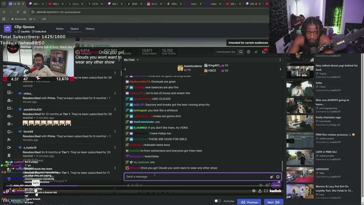This screenshot has width=364, height=205.
Task: Open clip player settings gear
Action: (254, 191)
